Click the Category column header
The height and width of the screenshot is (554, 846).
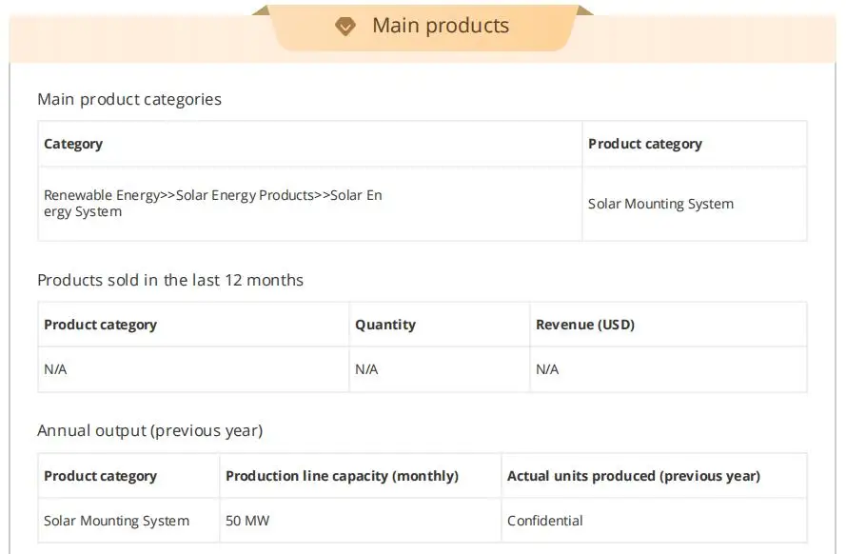point(73,144)
